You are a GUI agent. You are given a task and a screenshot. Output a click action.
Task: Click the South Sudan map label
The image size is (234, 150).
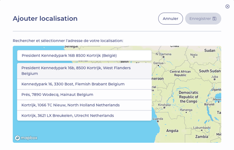tap(210, 71)
